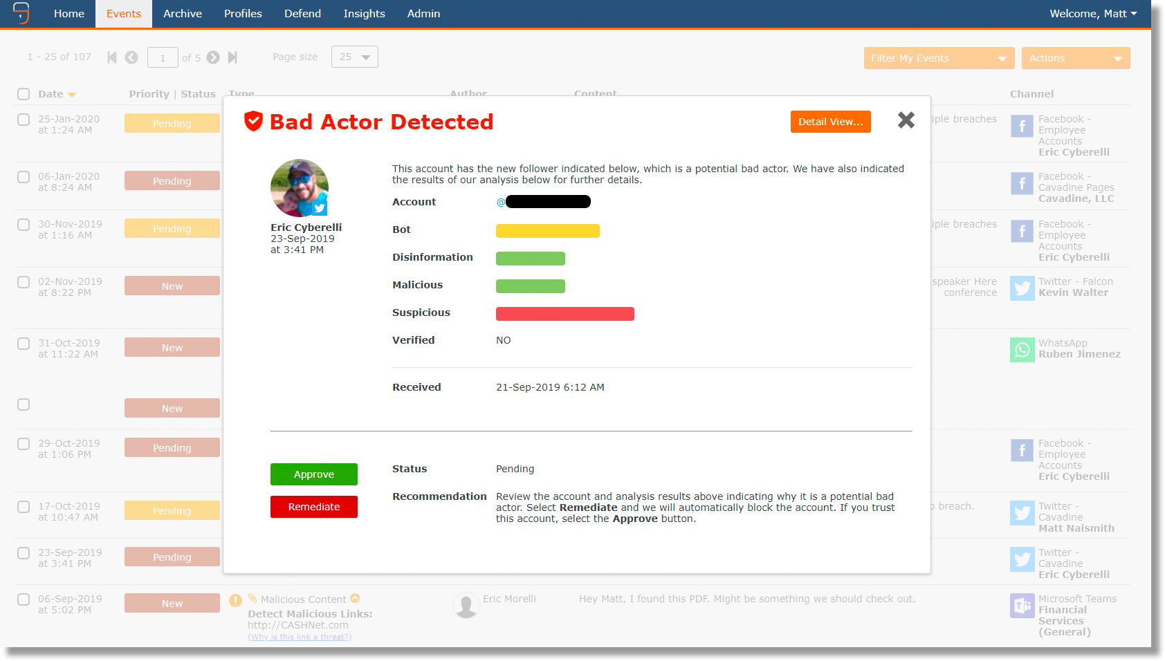Open 'Why is this link a threat?' link
Screen dimensions: 1165x661
click(x=300, y=637)
